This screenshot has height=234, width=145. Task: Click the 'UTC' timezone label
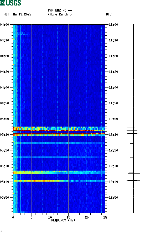[x=109, y=14]
